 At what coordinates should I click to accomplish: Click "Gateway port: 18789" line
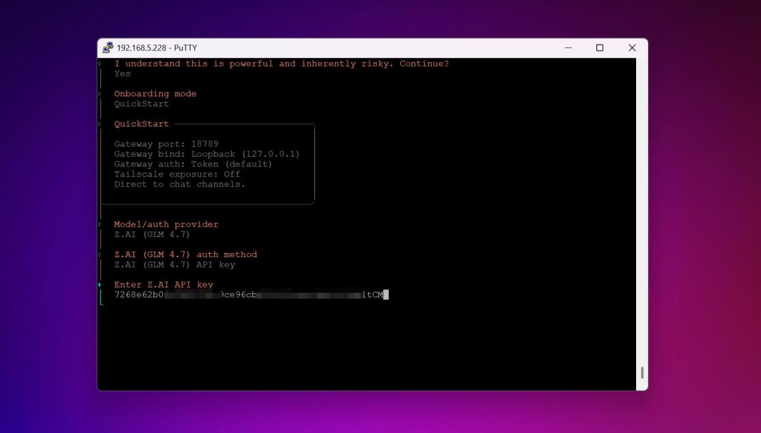click(x=166, y=144)
